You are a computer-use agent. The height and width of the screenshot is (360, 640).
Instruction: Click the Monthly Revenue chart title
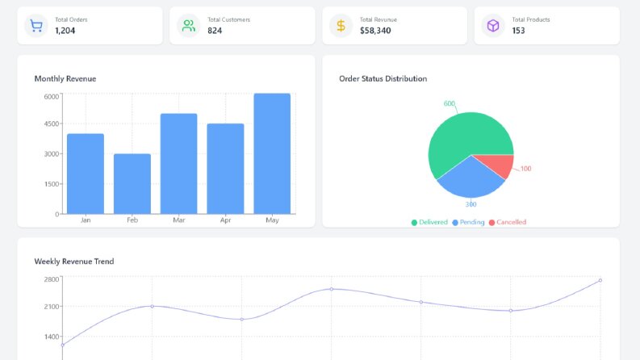pos(65,79)
